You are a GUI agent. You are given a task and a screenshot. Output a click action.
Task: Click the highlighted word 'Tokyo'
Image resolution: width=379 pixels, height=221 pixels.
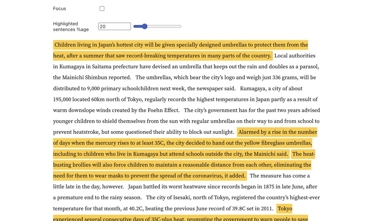(x=285, y=209)
